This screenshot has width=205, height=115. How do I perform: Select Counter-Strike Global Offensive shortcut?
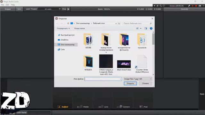click(x=142, y=64)
